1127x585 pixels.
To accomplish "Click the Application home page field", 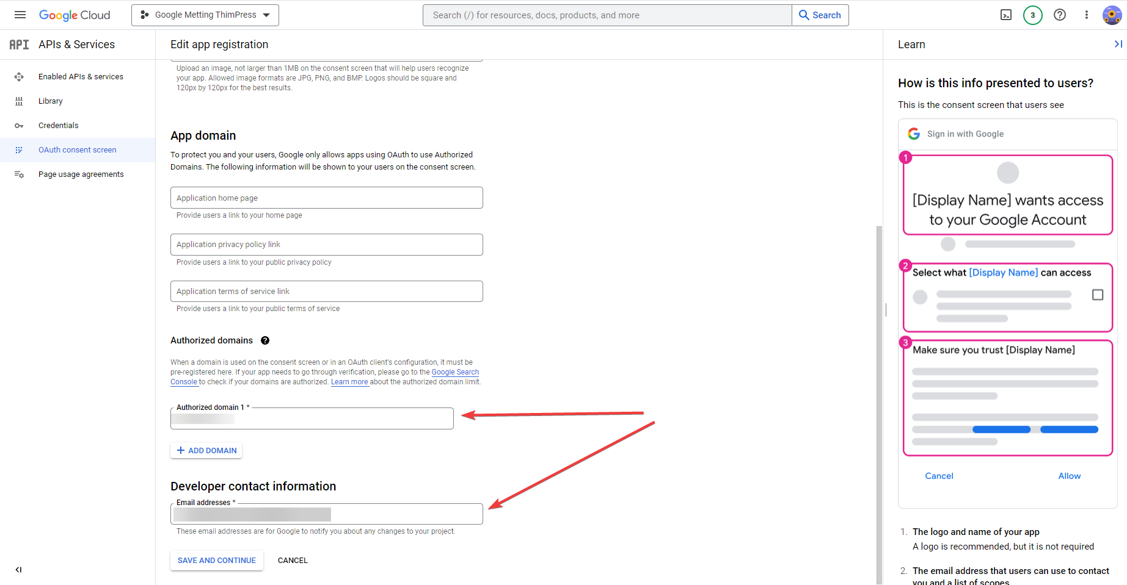I will click(x=327, y=198).
